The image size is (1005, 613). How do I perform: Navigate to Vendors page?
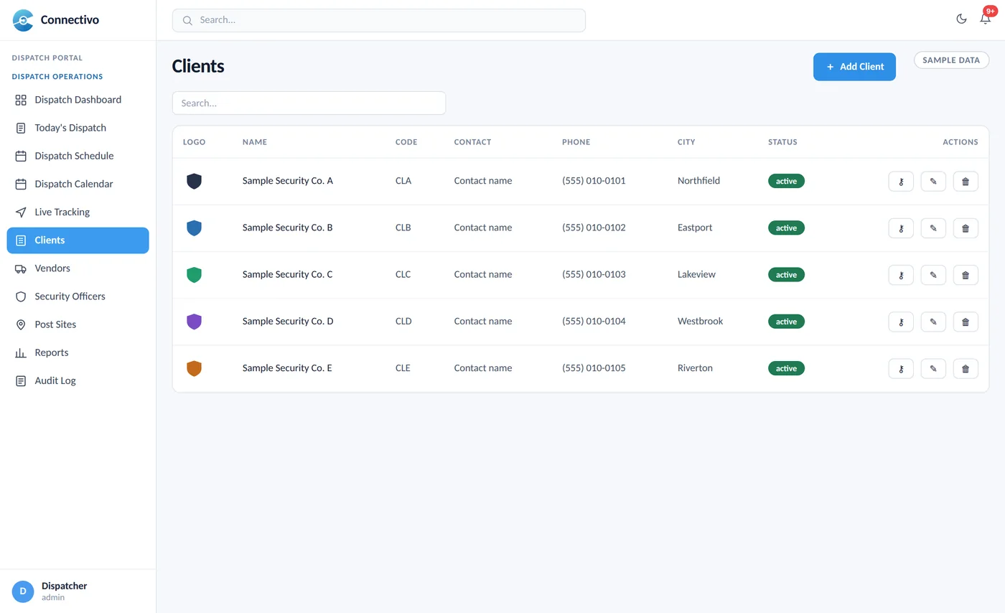click(78, 268)
